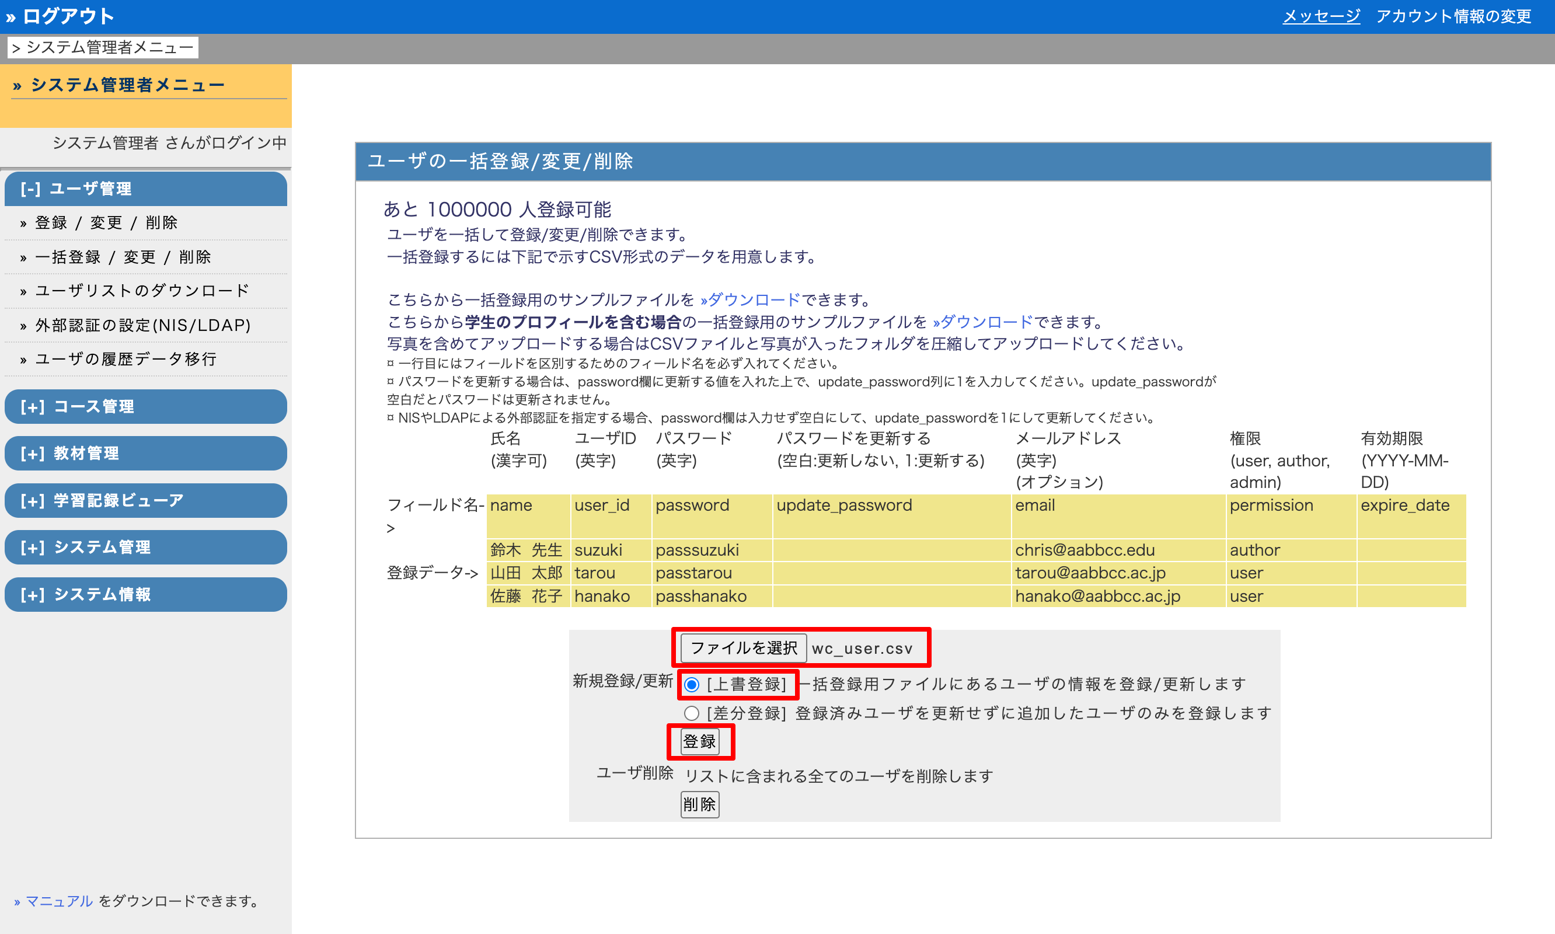Click the マニュアル download link
The height and width of the screenshot is (934, 1555).
(x=58, y=901)
